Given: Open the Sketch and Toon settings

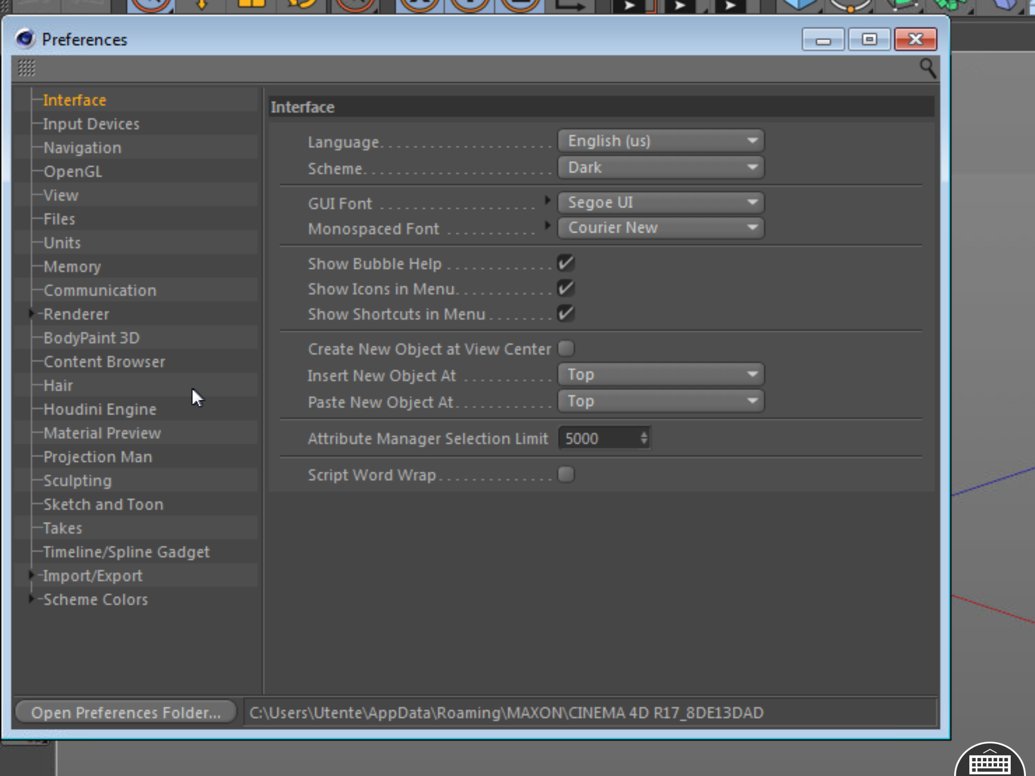Looking at the screenshot, I should point(103,504).
